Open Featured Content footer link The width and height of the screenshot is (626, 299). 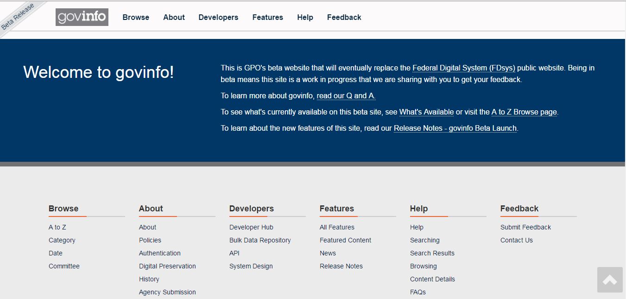point(346,240)
